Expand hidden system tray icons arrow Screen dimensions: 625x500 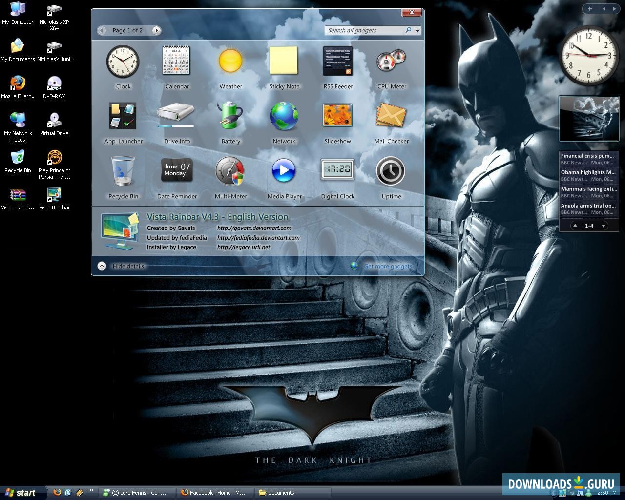tap(553, 493)
